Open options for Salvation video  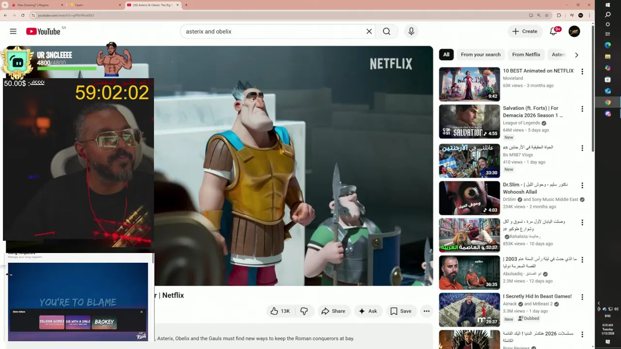tap(582, 109)
